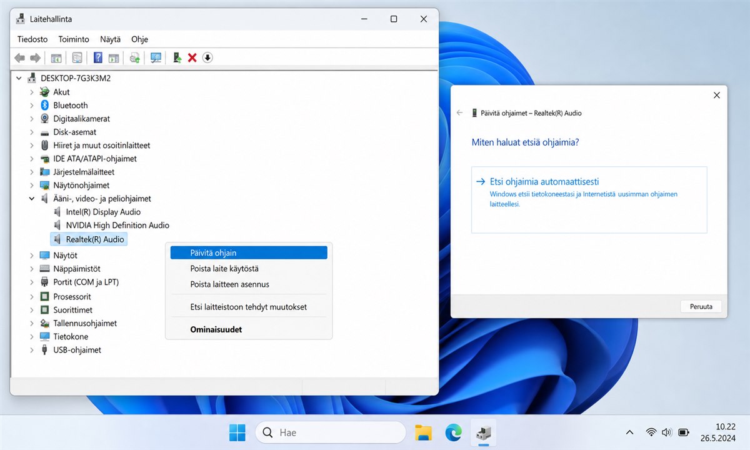This screenshot has height=450, width=750.
Task: Select NVIDIA High Definition Audio device
Action: pos(117,225)
